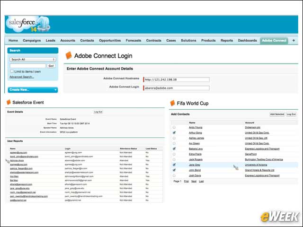Click the Attendance Status column header
303x227 pixels.
point(128,148)
